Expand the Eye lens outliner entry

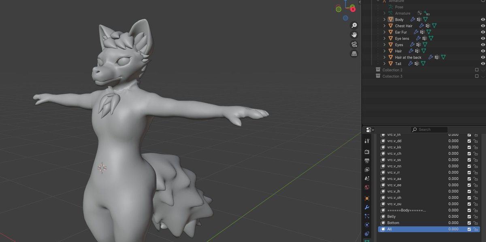[x=384, y=38]
